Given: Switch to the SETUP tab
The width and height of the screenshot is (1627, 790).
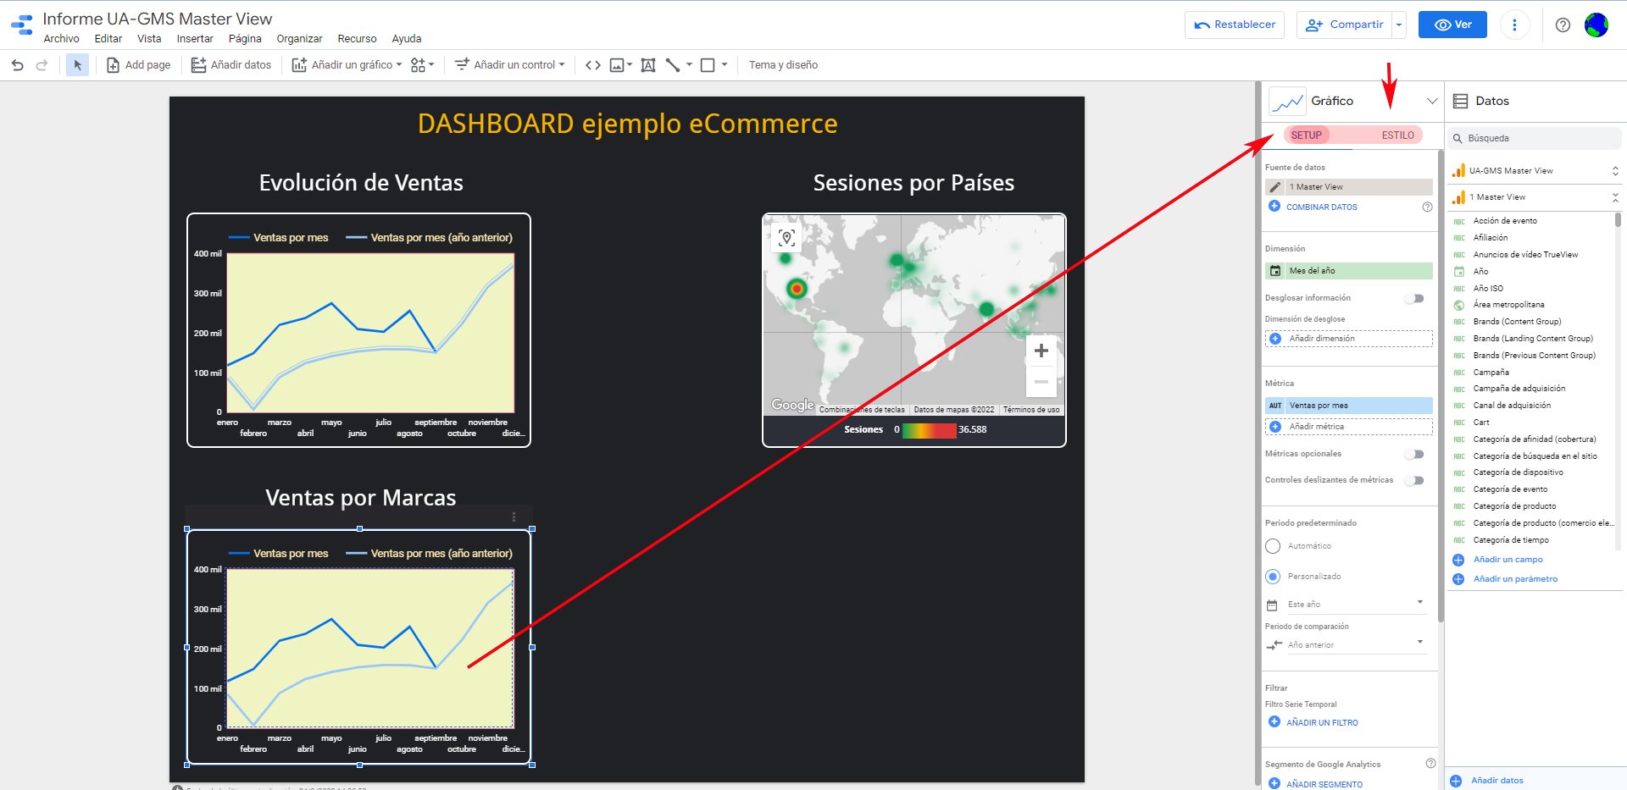Looking at the screenshot, I should (1306, 135).
